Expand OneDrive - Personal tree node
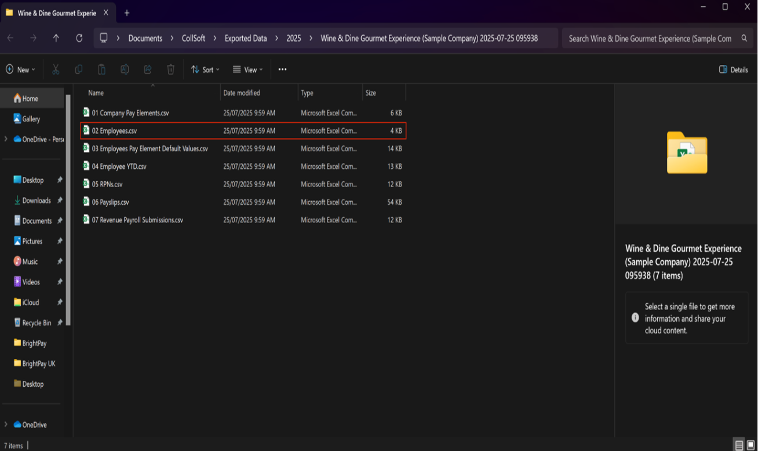 pos(6,139)
